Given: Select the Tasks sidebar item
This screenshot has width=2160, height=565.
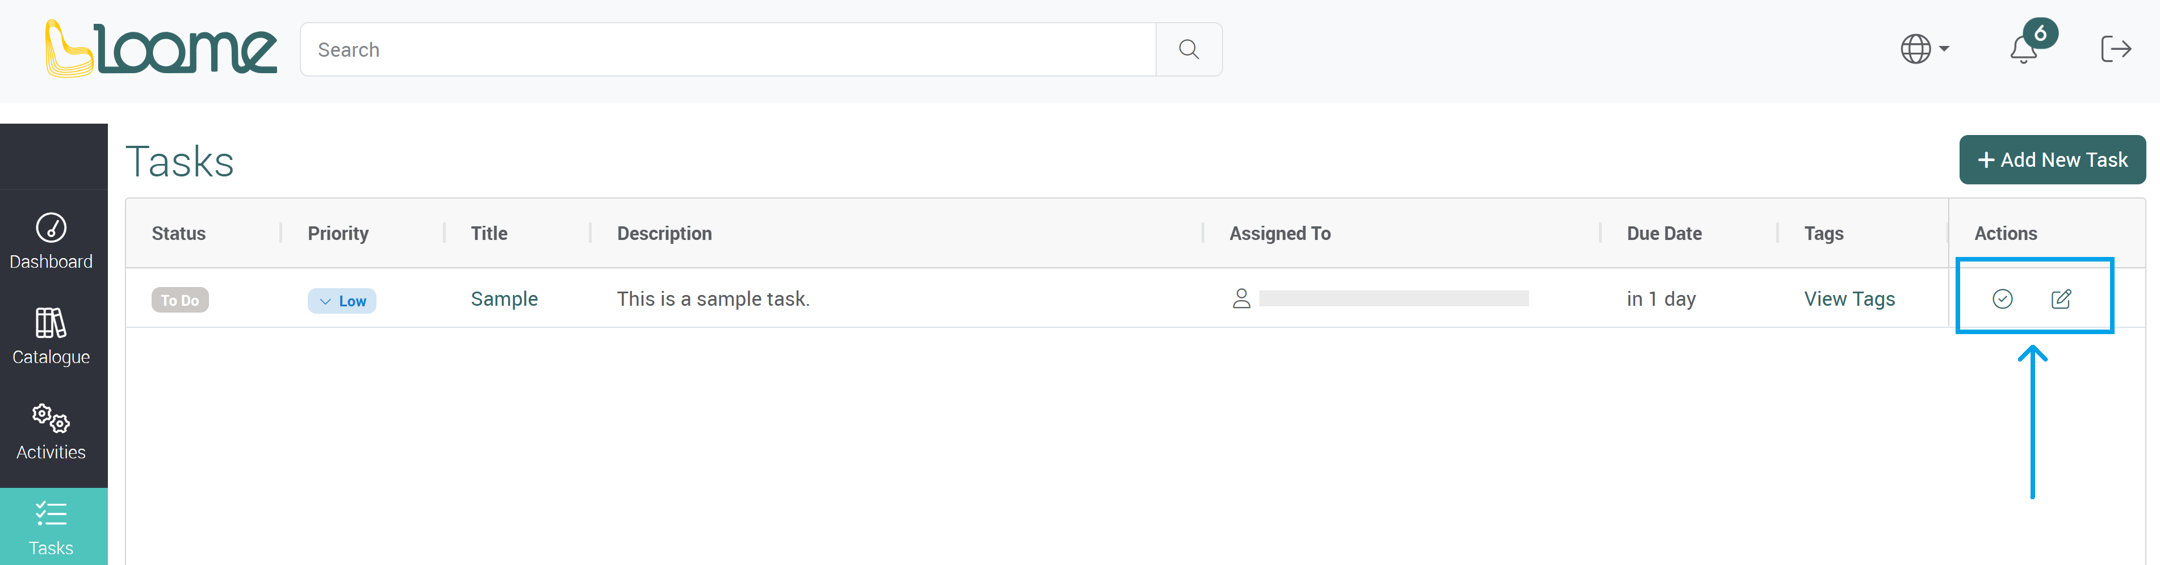Looking at the screenshot, I should (51, 528).
